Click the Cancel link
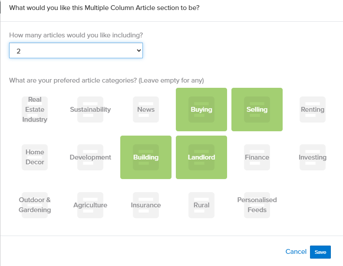 [x=296, y=252]
